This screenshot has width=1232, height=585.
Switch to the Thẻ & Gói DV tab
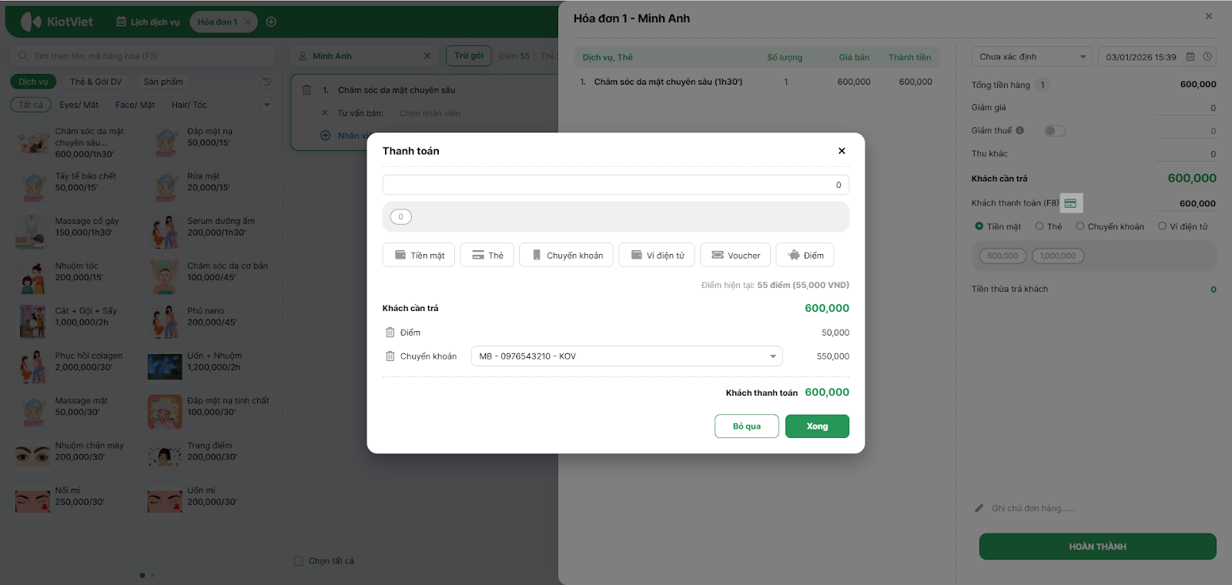[95, 82]
